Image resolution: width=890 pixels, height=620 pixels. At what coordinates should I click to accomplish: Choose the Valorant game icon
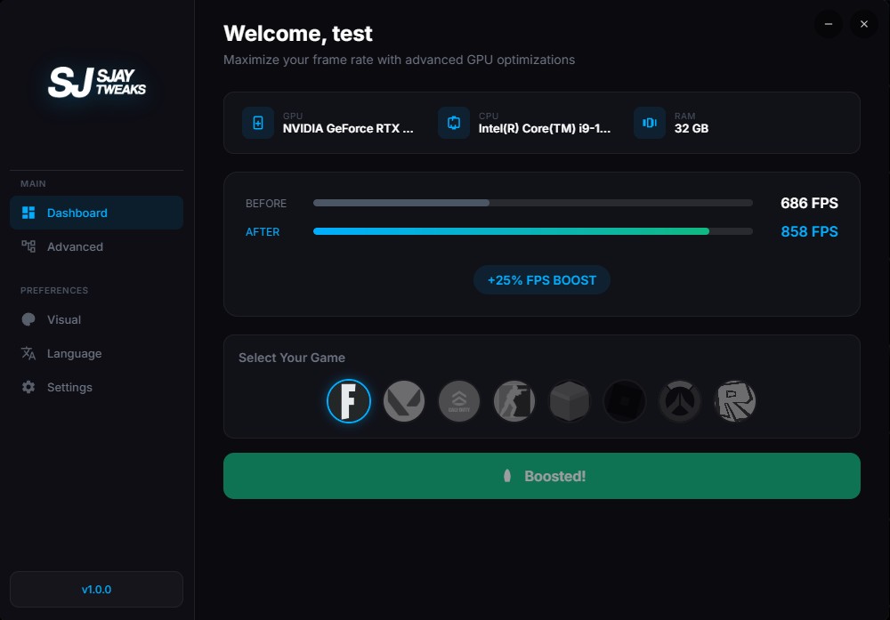tap(404, 401)
